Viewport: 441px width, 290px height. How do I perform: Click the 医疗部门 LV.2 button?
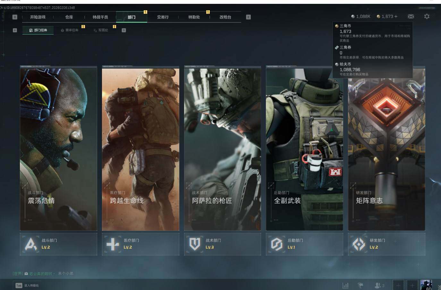click(140, 244)
